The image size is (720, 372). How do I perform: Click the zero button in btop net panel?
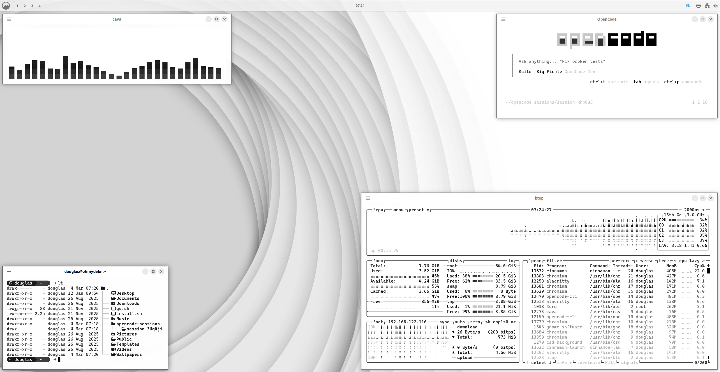pos(475,322)
